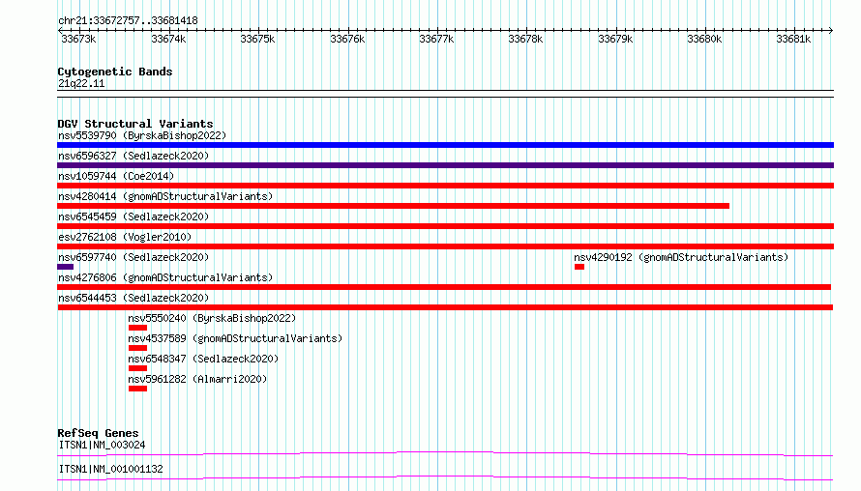Select the short red nsv5961282 bar
861x491 pixels.
coord(137,389)
